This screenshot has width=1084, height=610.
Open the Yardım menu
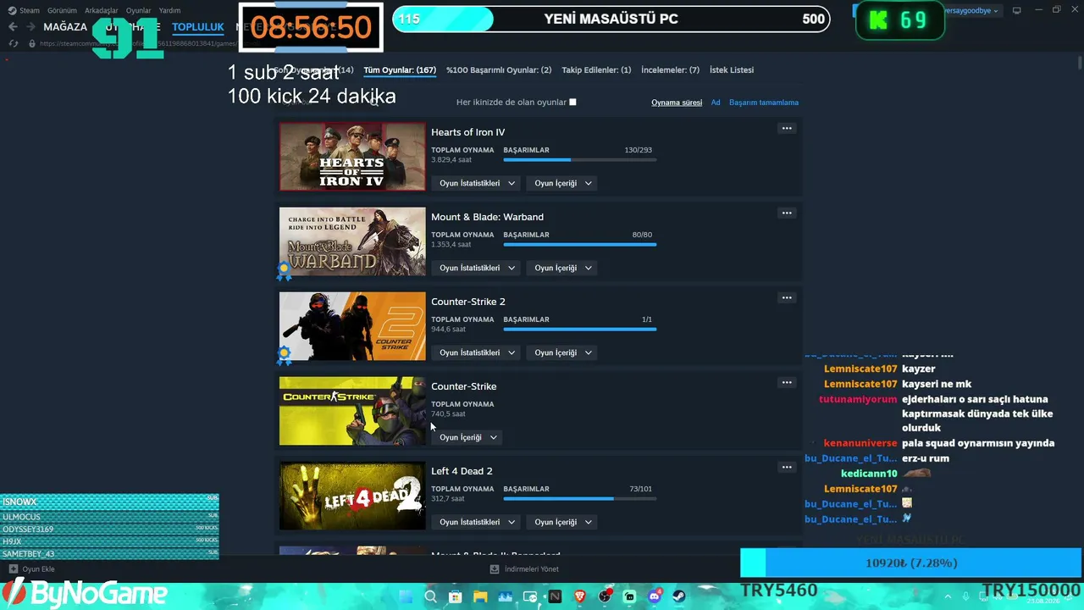click(x=169, y=10)
